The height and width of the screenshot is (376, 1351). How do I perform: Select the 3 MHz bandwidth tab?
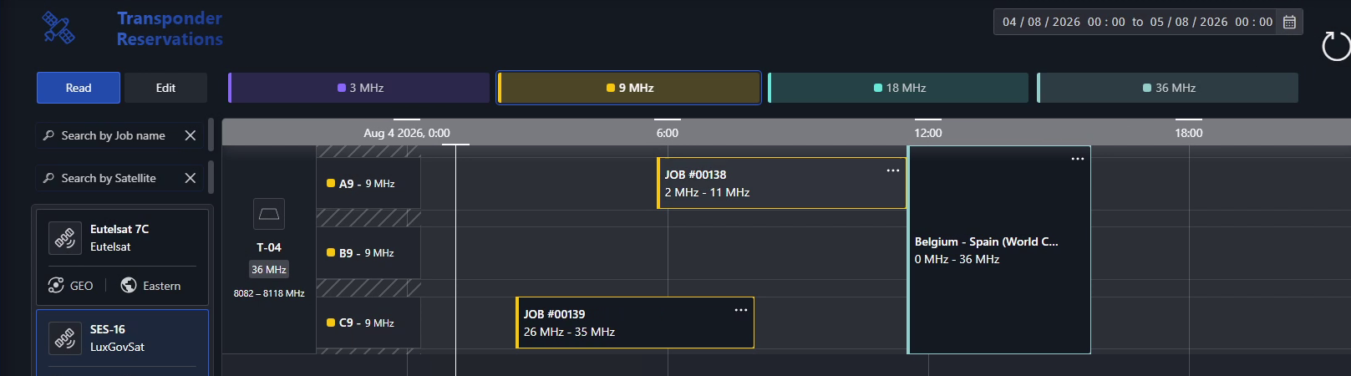[x=359, y=88]
